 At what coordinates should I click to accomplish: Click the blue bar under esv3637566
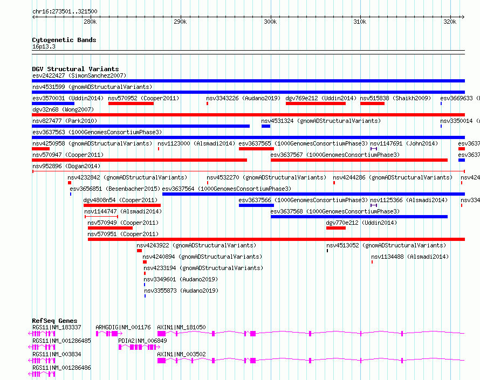coord(256,205)
